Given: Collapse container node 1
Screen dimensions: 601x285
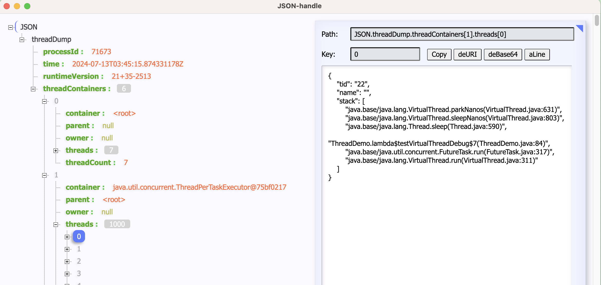Looking at the screenshot, I should pos(44,175).
